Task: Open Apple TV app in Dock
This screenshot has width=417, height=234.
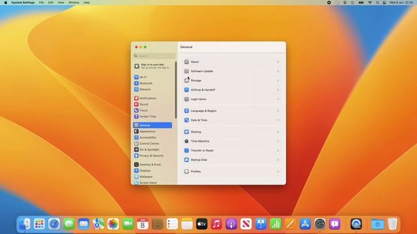Action: [202, 224]
